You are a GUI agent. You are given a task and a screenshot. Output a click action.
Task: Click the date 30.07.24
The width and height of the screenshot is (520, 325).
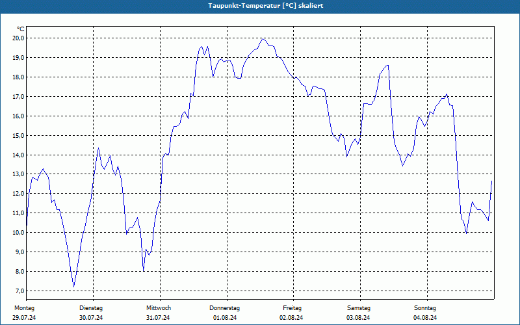91,318
